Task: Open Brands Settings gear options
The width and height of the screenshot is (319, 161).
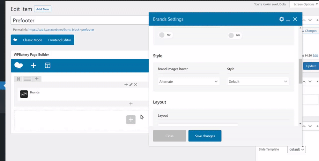Action: click(281, 19)
